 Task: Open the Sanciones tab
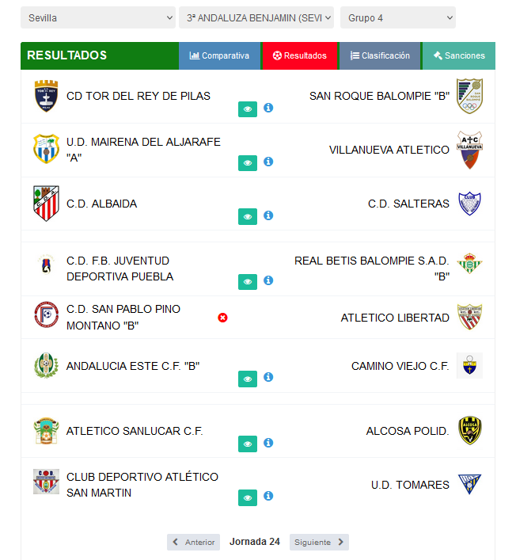pos(459,56)
